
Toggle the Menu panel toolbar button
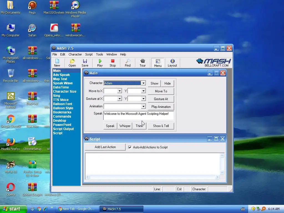click(x=158, y=63)
